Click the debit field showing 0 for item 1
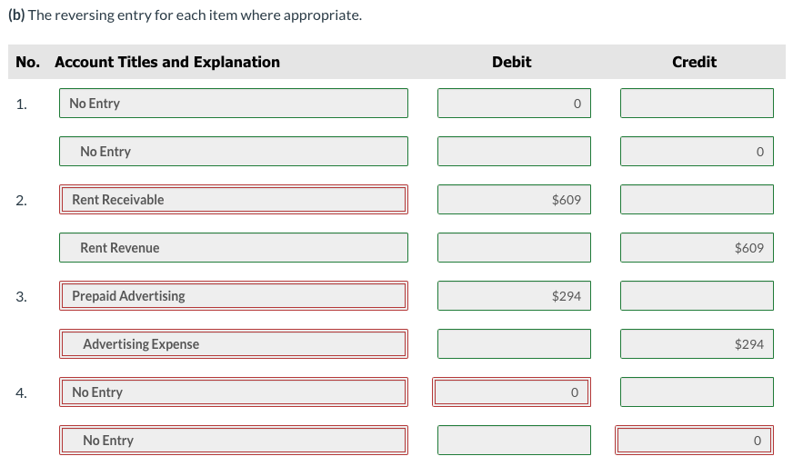This screenshot has height=476, width=803. click(x=514, y=104)
